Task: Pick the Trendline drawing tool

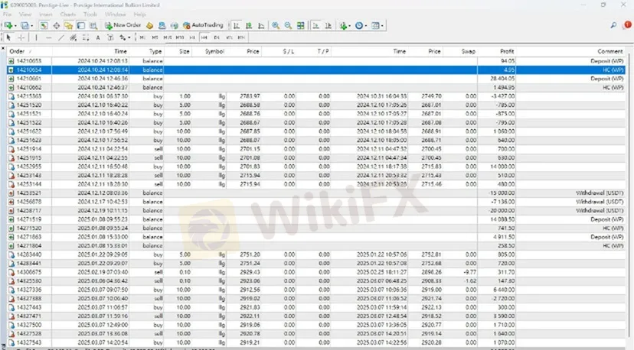Action: tap(60, 37)
